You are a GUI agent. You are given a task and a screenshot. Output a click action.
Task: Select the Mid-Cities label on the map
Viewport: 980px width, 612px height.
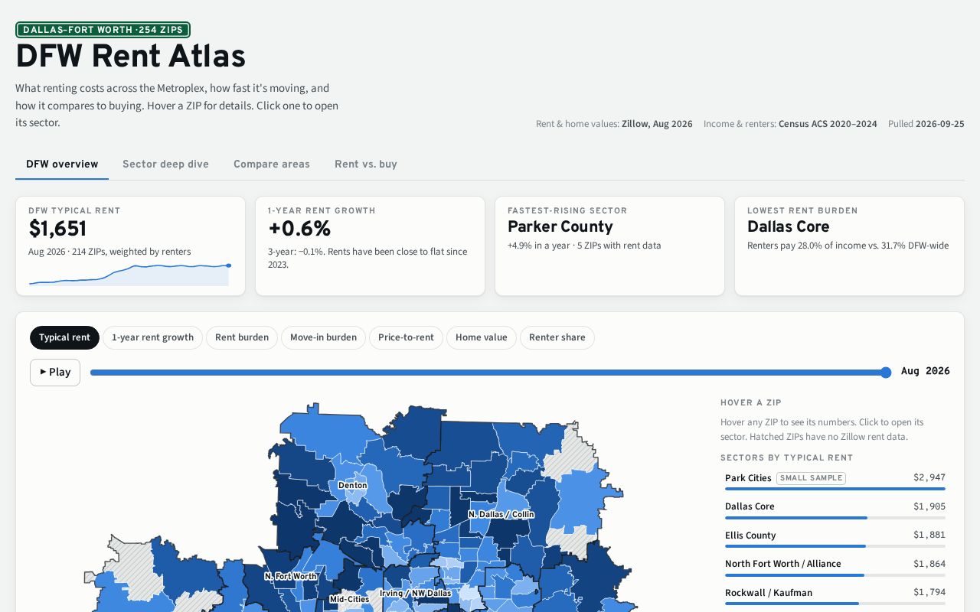(x=349, y=599)
